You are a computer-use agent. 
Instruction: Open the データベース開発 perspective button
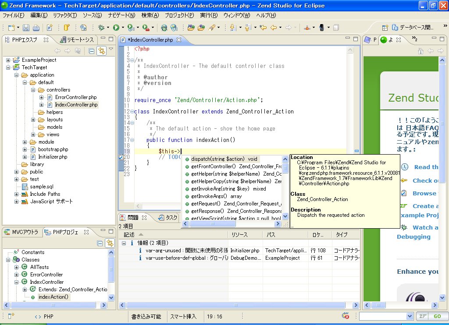click(413, 28)
